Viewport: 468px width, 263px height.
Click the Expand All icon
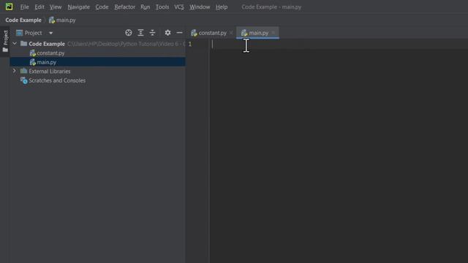click(x=140, y=33)
